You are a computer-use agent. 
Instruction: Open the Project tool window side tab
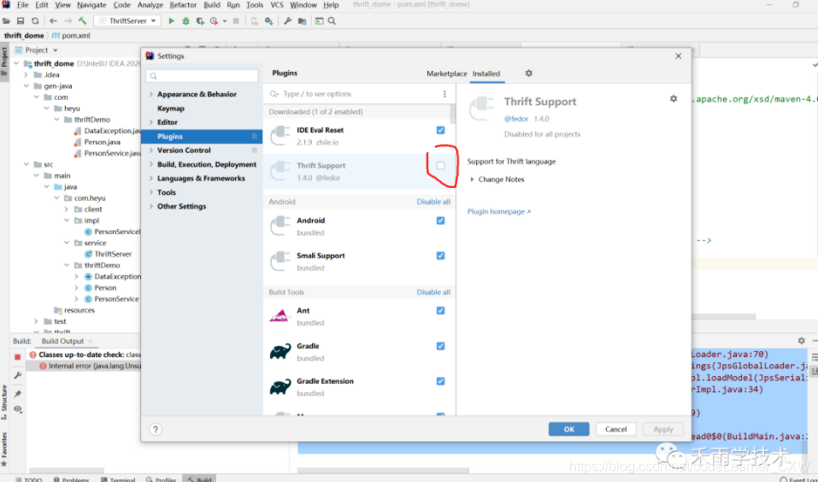4,61
